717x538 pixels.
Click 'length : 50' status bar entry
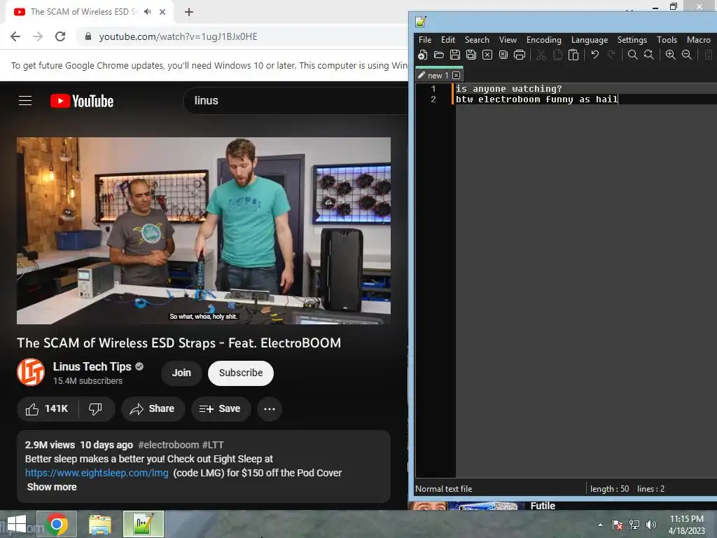[609, 488]
